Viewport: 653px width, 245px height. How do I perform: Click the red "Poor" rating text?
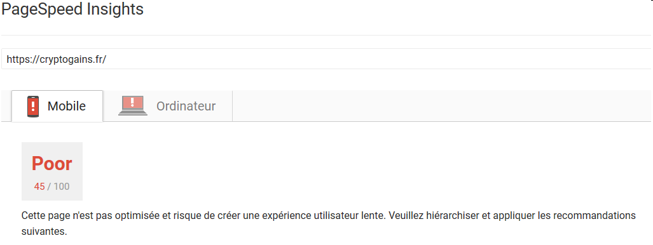pos(52,164)
